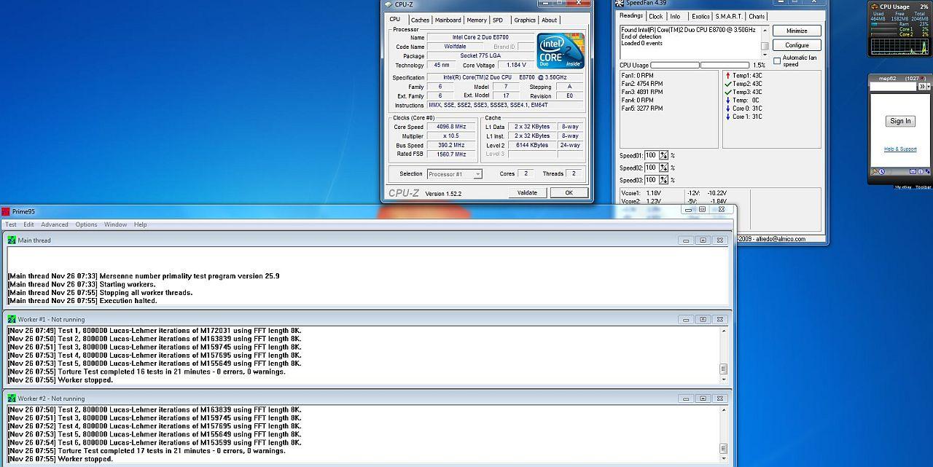This screenshot has width=933, height=467.
Task: Select the SPD tab in CPU-Z
Action: (497, 20)
